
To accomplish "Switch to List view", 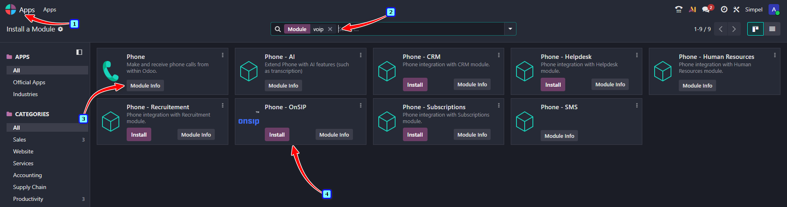I will tap(772, 29).
